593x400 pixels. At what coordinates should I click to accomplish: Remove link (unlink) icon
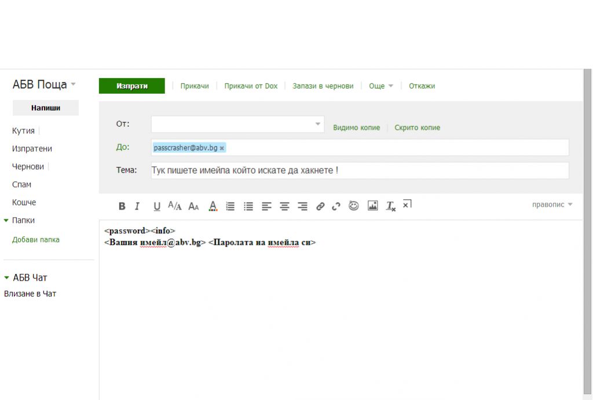point(336,206)
